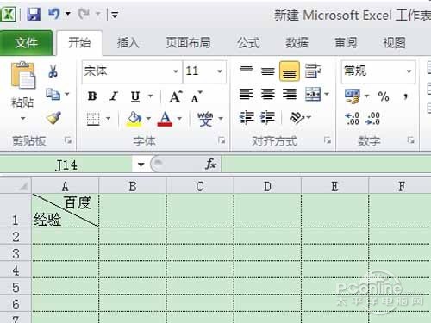The image size is (431, 323).
Task: Click the Increase Decimal icon
Action: (x=353, y=118)
